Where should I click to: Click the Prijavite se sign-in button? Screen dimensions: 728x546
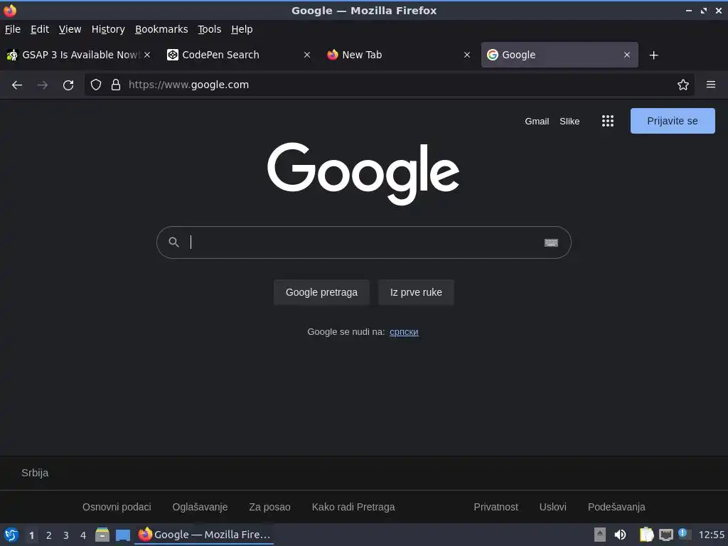click(x=673, y=121)
